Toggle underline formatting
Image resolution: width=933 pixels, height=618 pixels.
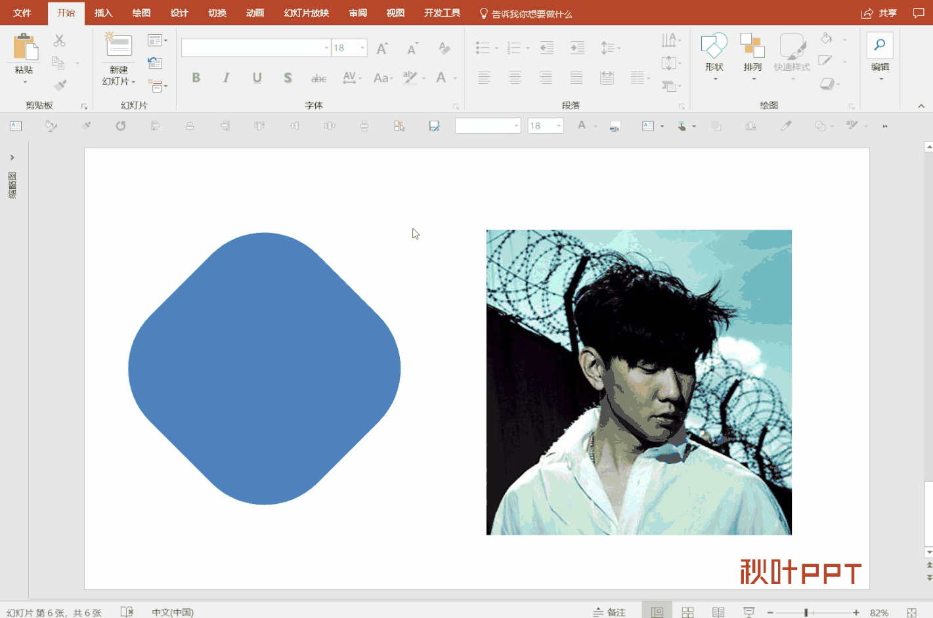(x=257, y=78)
